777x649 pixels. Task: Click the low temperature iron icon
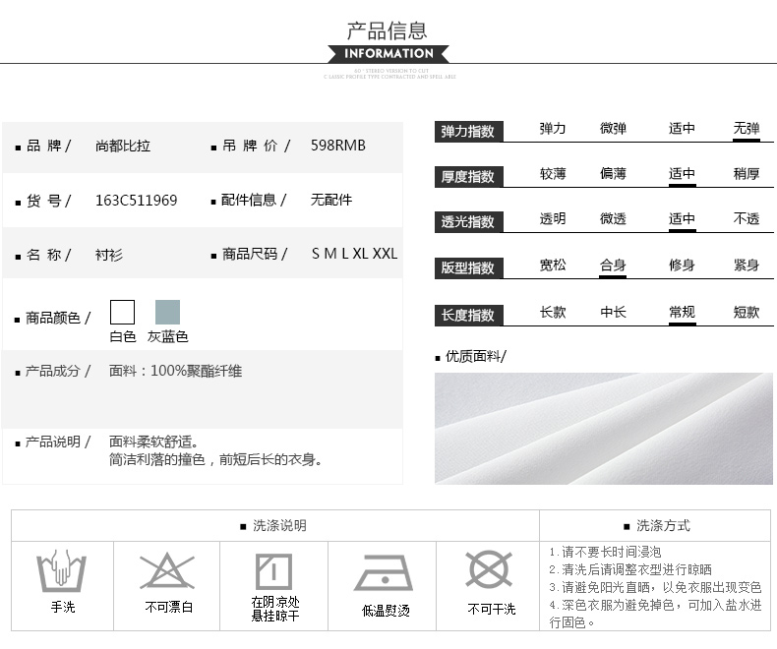(x=383, y=572)
